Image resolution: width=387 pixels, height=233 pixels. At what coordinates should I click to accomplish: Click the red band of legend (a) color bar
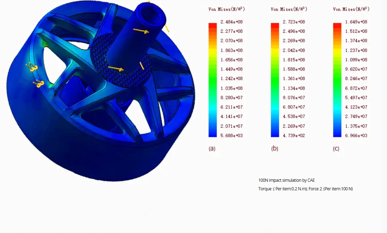[212, 25]
